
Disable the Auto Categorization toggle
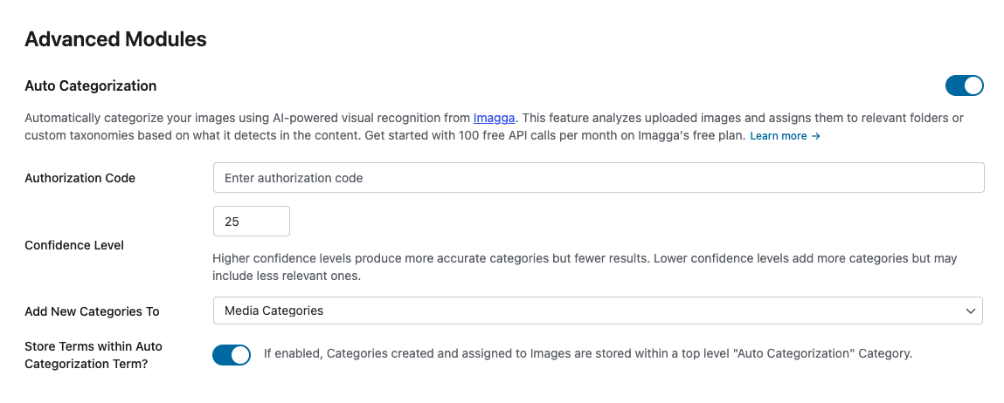click(964, 85)
